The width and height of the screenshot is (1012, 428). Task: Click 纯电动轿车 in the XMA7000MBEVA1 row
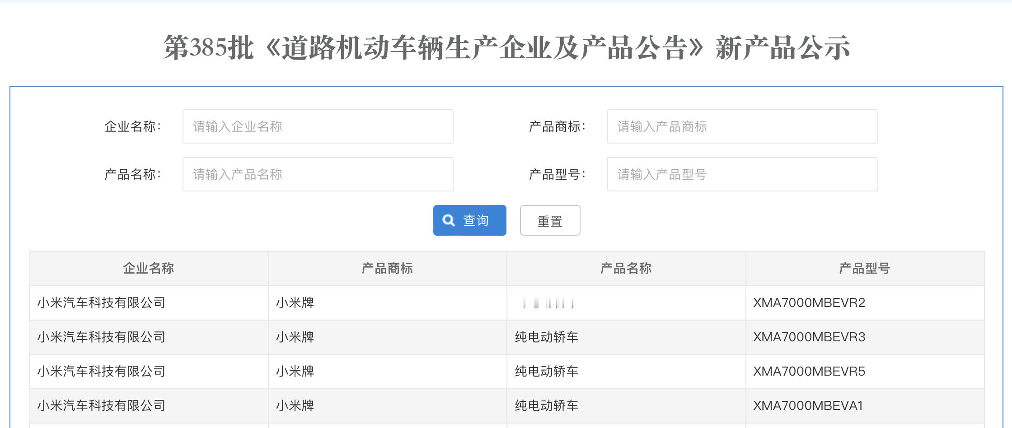(546, 405)
